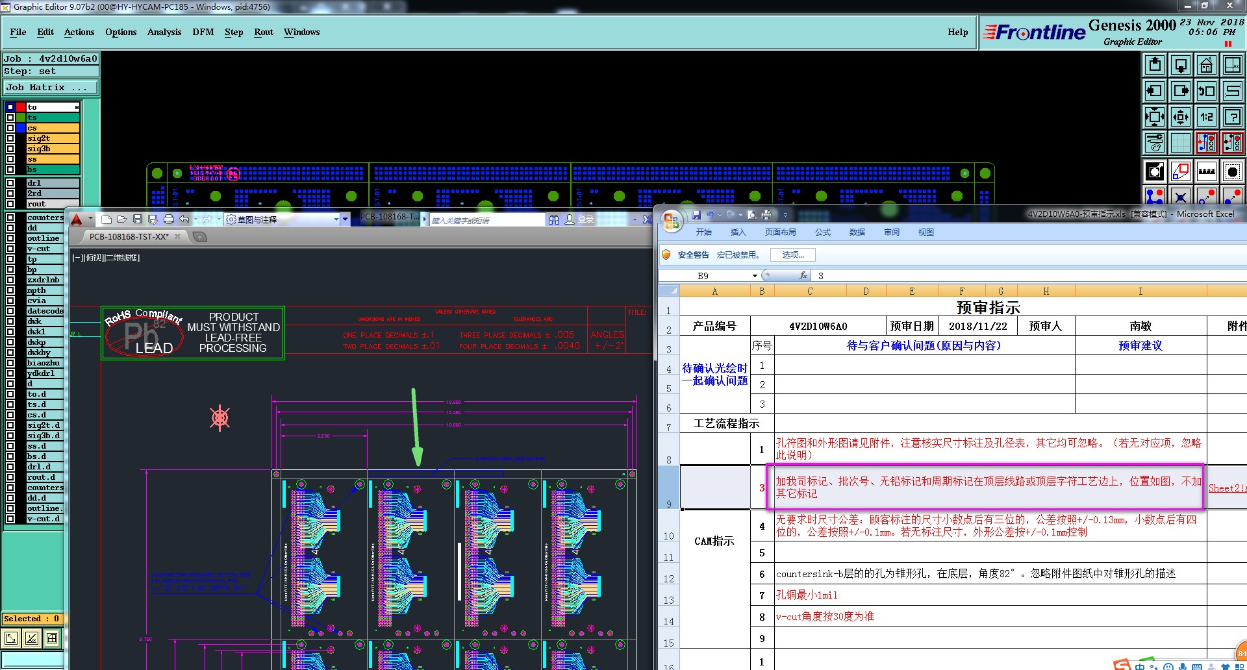Click the Job Matrix ... button
The width and height of the screenshot is (1247, 670).
tap(51, 87)
